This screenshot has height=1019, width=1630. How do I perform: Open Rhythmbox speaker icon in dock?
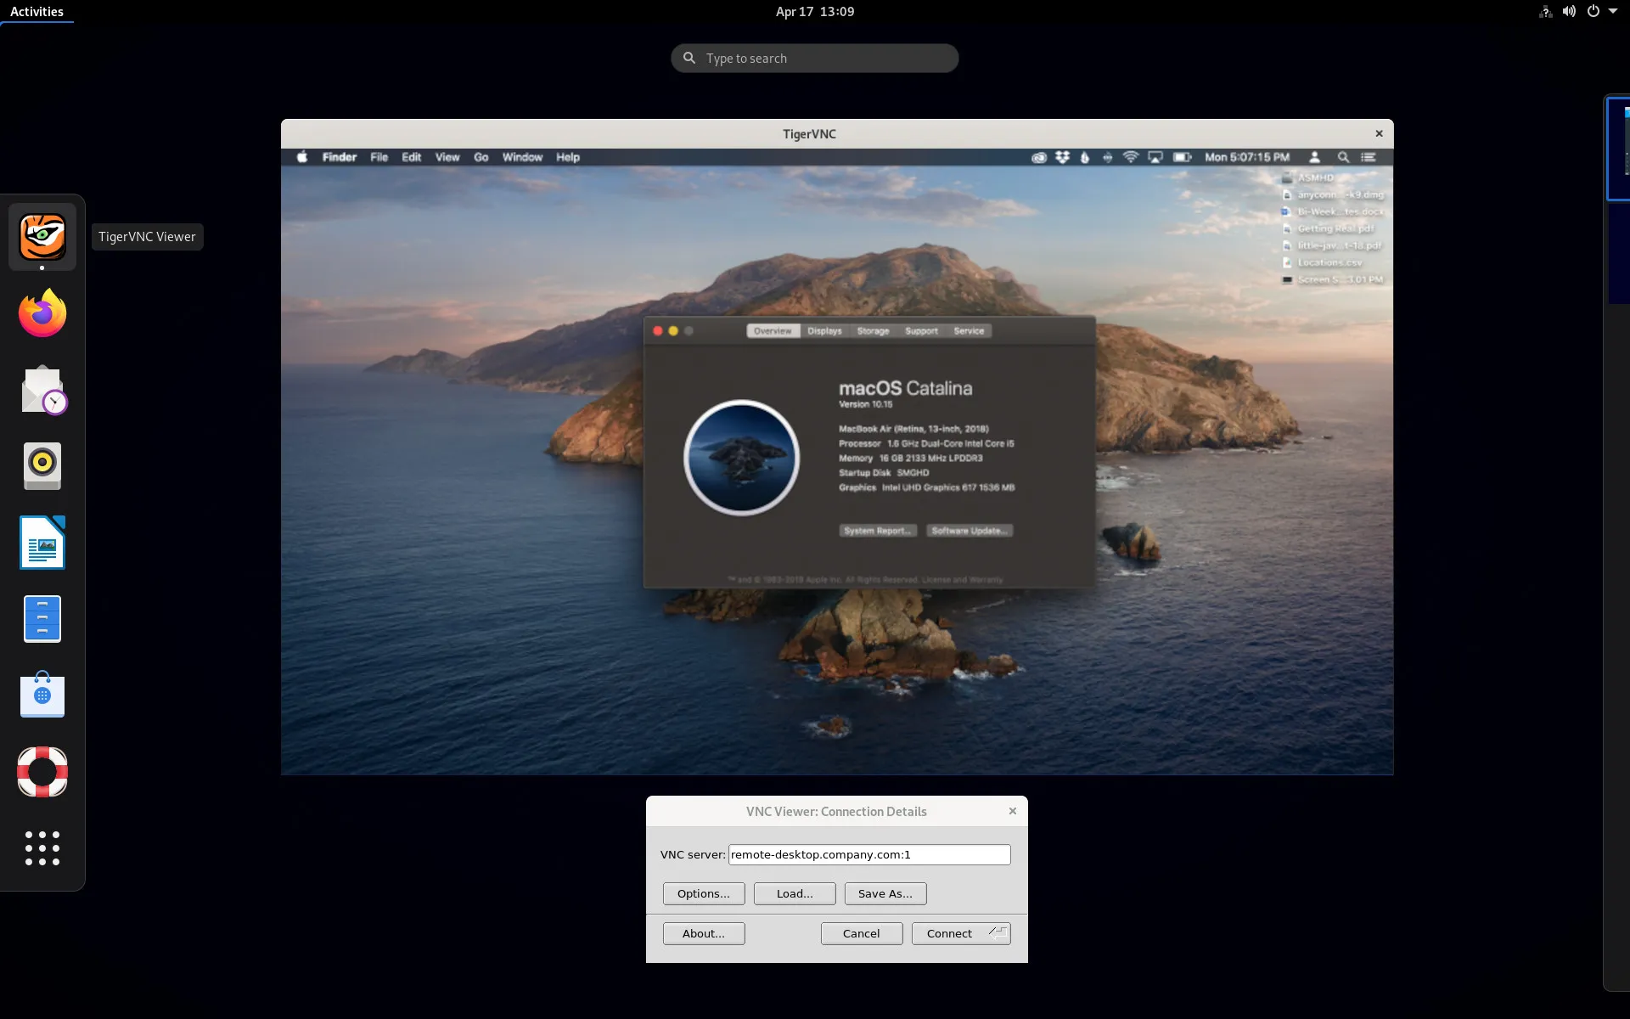click(42, 465)
